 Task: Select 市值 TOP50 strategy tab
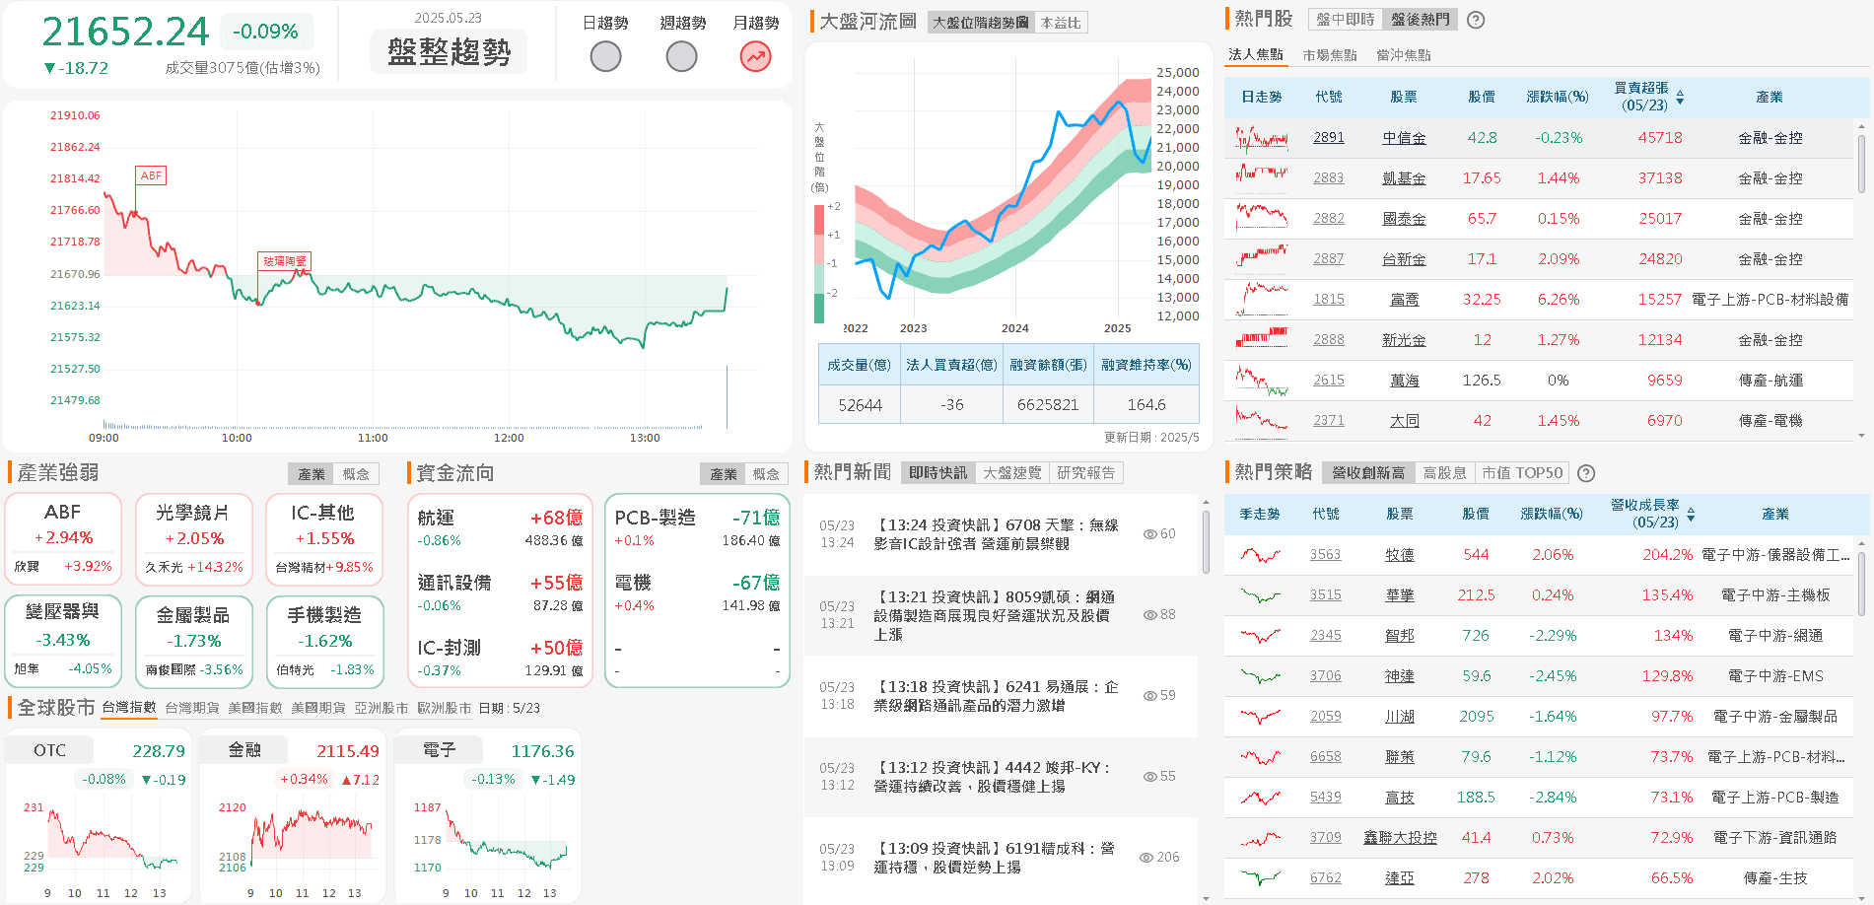[1522, 473]
